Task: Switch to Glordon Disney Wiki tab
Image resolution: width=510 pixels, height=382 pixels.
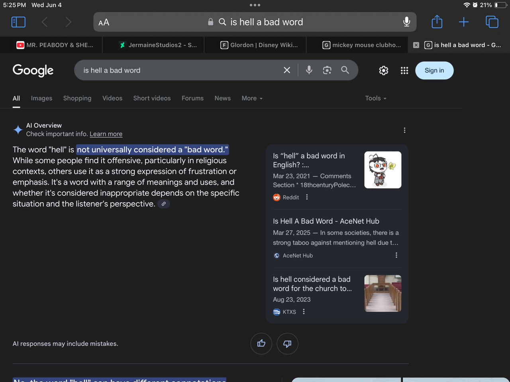Action: click(x=259, y=45)
